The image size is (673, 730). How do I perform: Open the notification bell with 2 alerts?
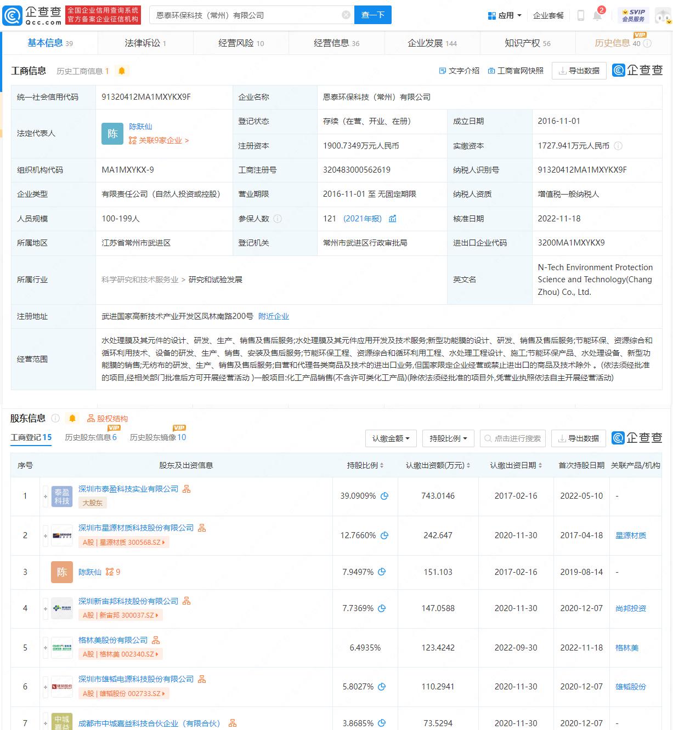[598, 15]
